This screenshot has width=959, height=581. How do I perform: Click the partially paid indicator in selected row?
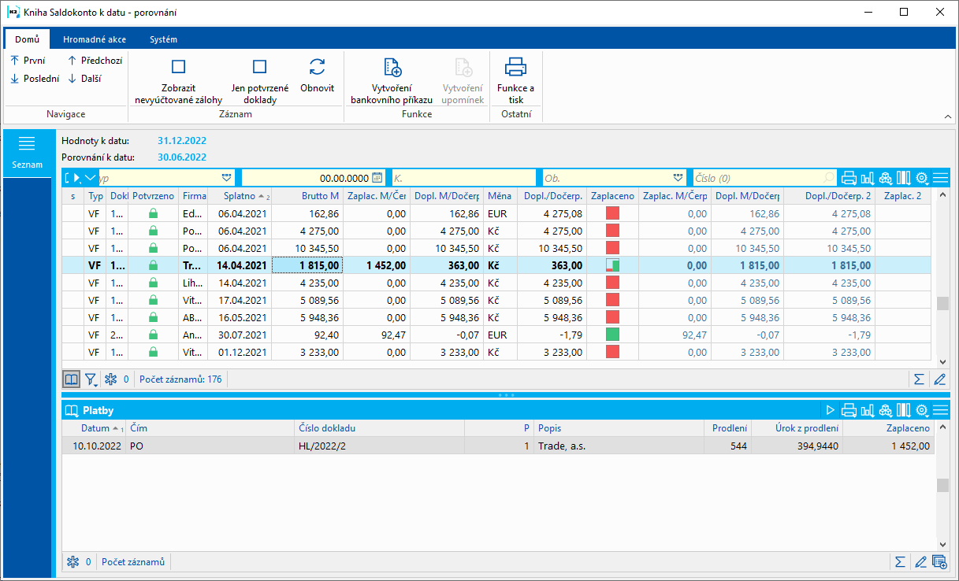pyautogui.click(x=612, y=266)
